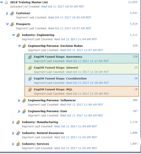
Task: Expand Industry: Manufacturing segment
Action: (13, 122)
